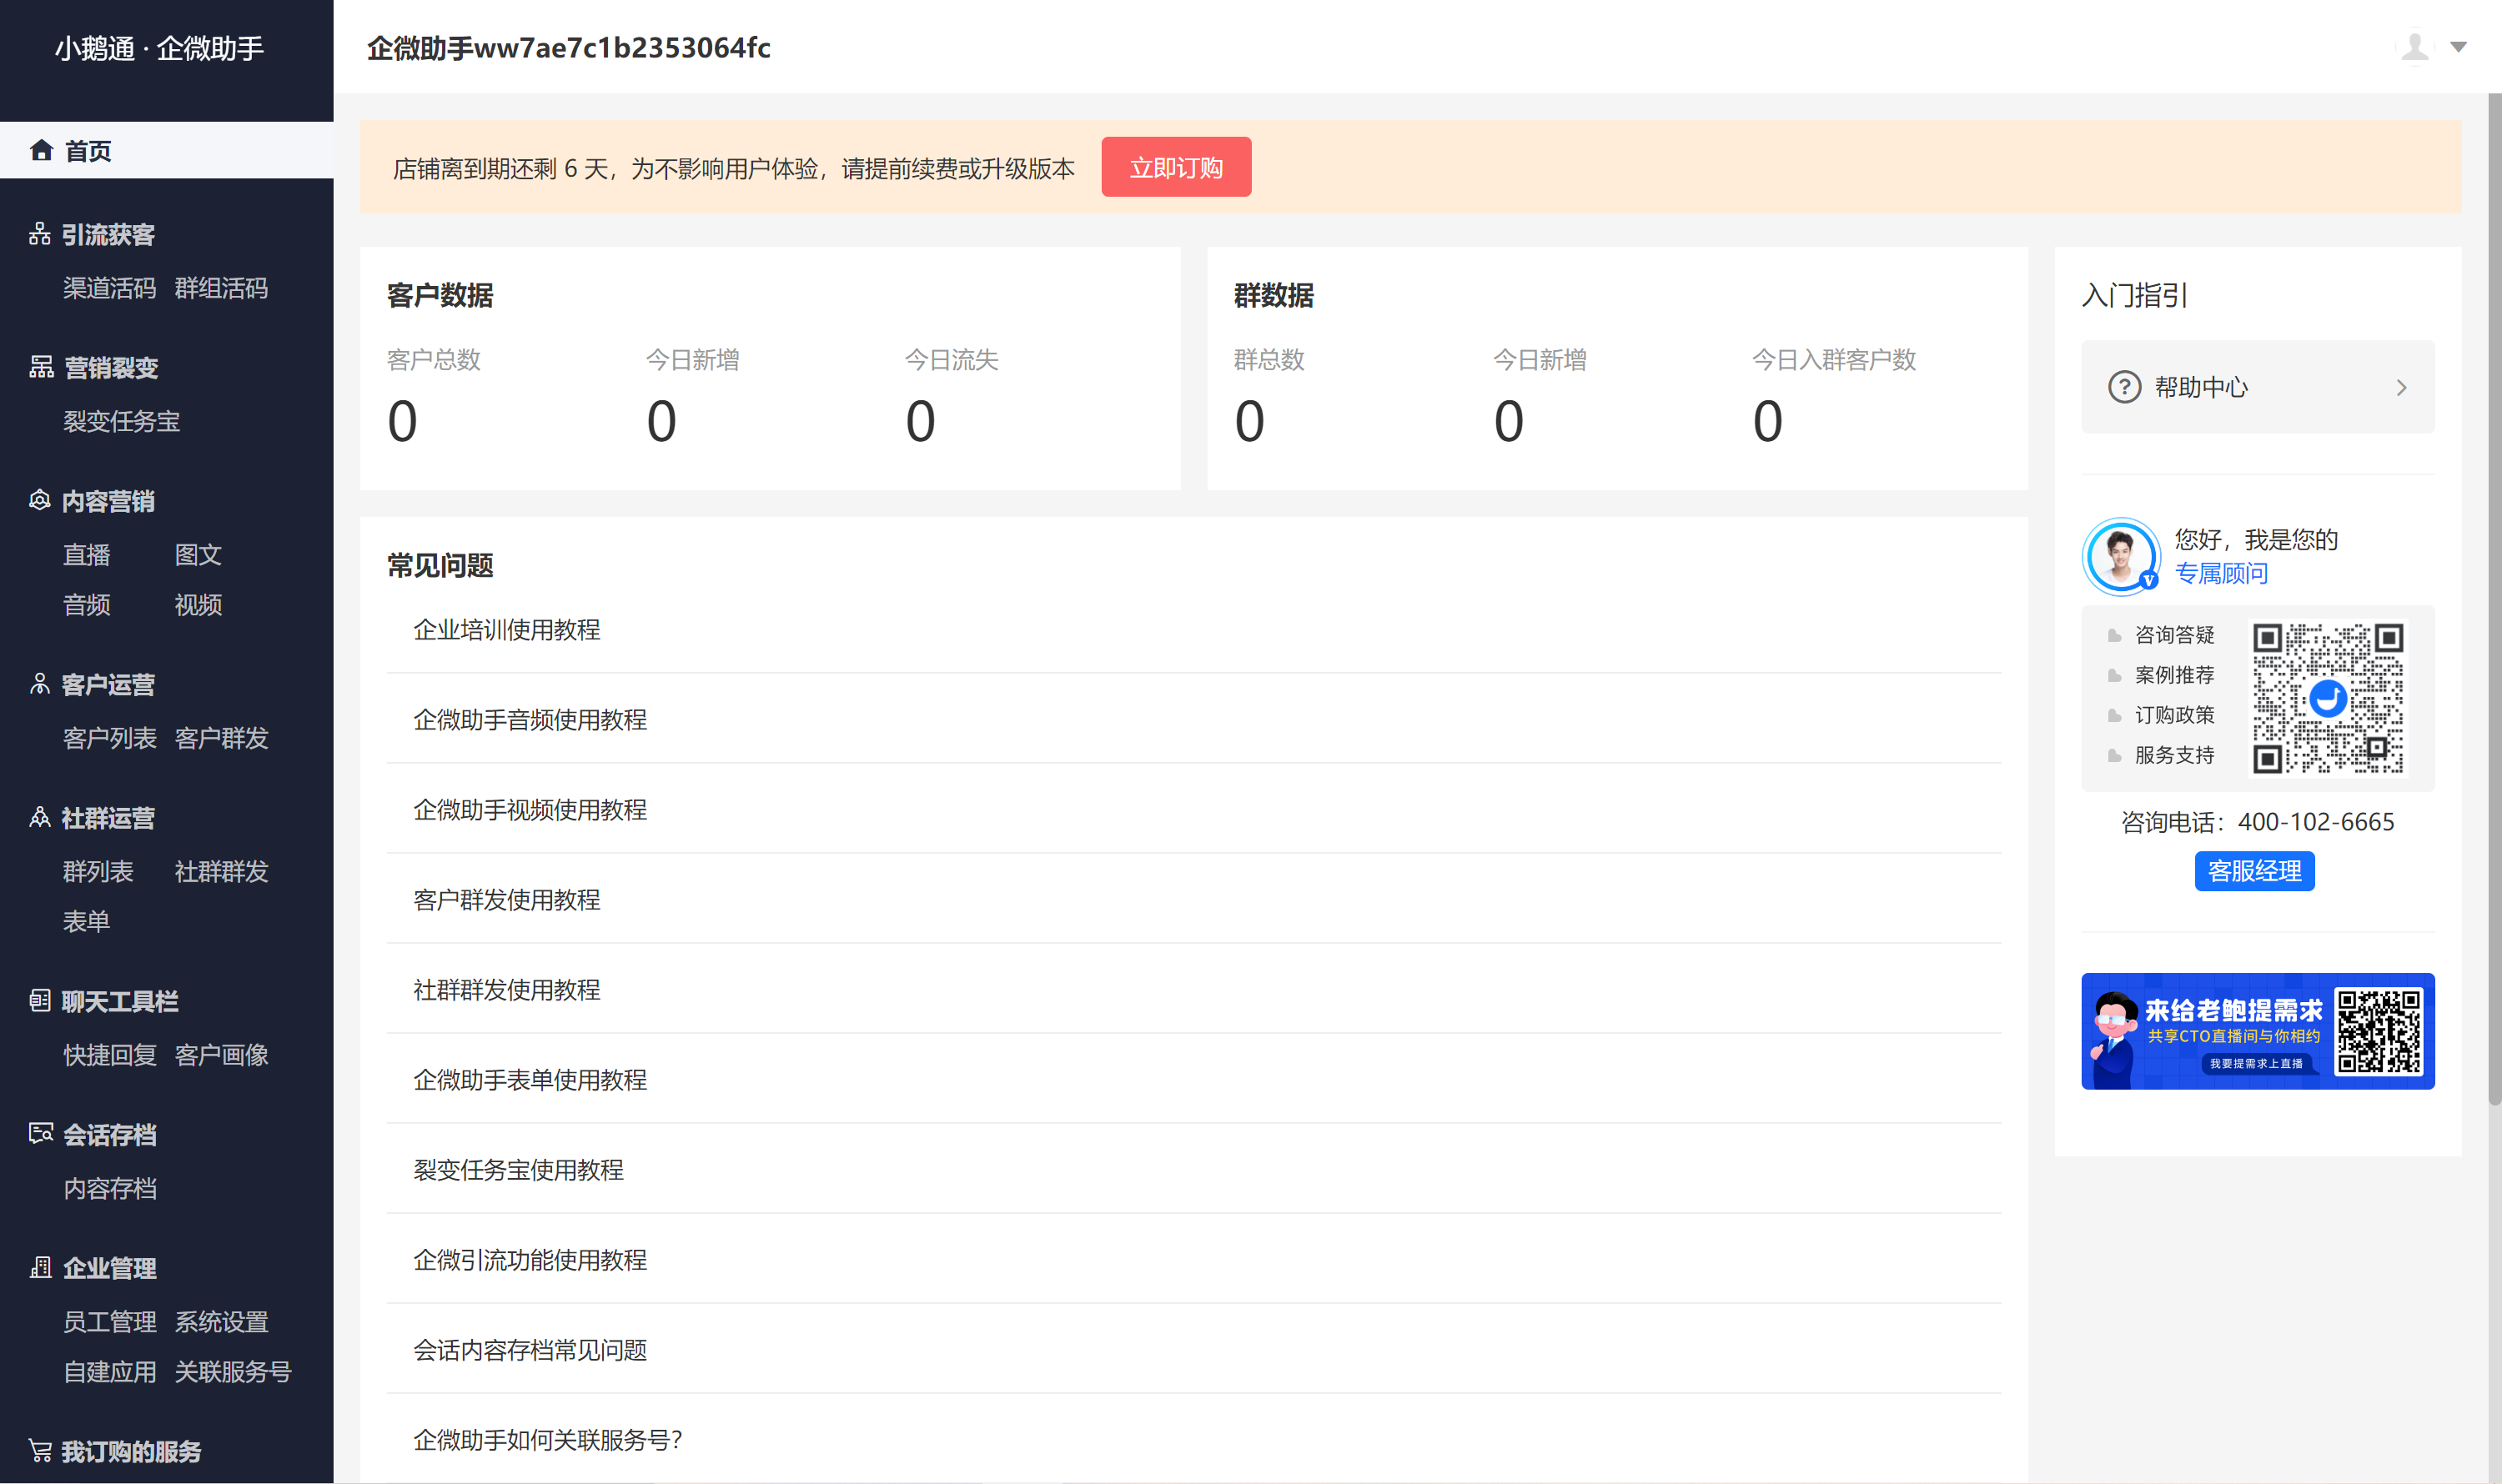
Task: Click the 会话存档 section icon
Action: [x=41, y=1133]
